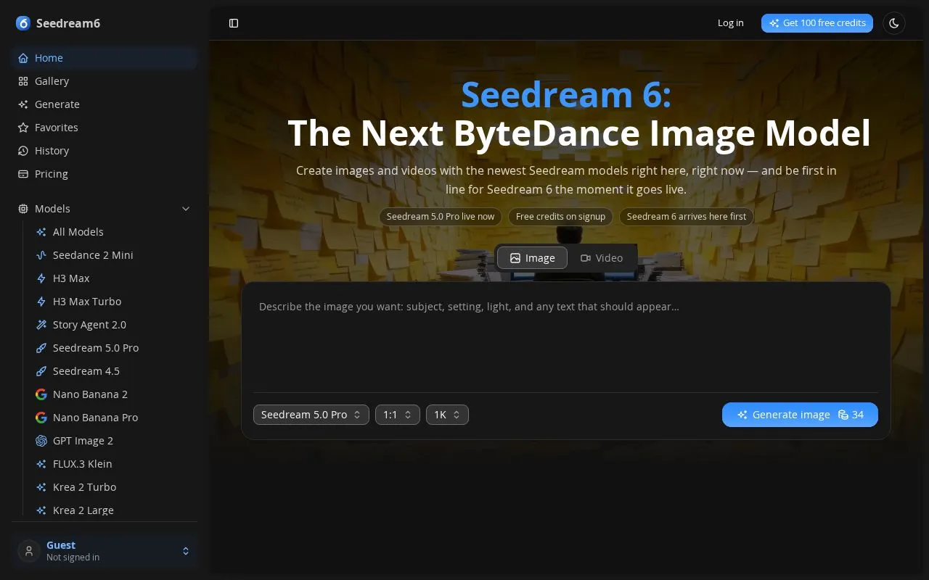
Task: Switch to the Video tab
Action: 601,258
